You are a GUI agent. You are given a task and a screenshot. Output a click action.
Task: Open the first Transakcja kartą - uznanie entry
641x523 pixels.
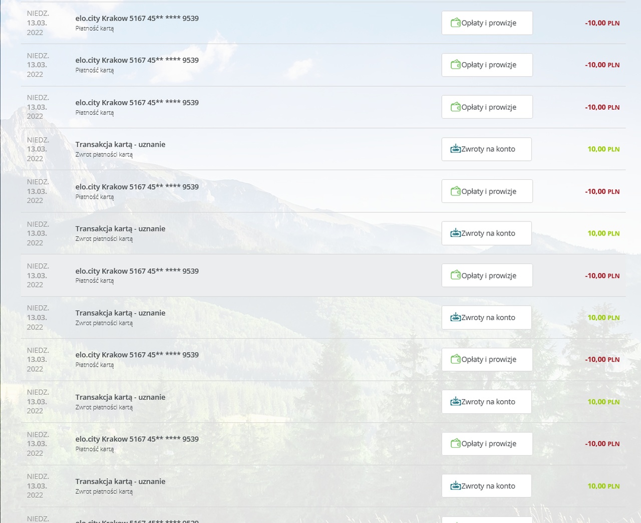click(120, 144)
